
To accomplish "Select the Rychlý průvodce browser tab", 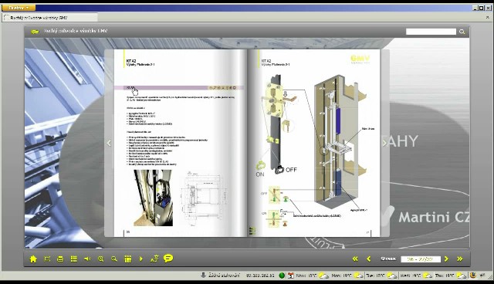I will tap(49, 18).
